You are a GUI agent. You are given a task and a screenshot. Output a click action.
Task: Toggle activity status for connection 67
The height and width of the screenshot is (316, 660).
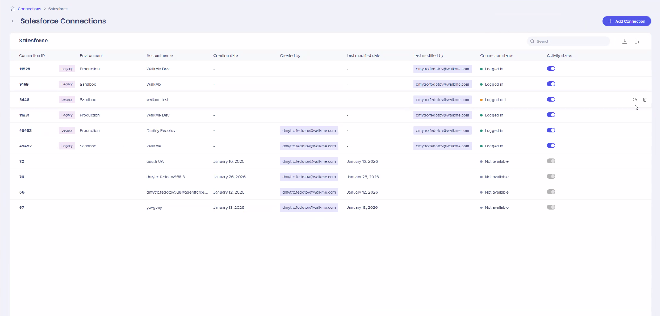(551, 207)
